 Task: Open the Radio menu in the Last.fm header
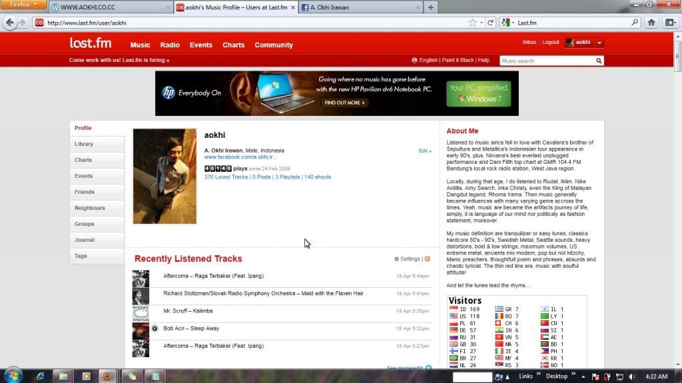pyautogui.click(x=170, y=45)
